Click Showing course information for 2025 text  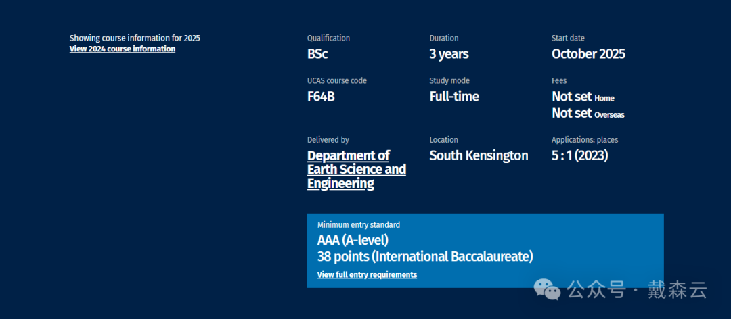[x=135, y=39]
